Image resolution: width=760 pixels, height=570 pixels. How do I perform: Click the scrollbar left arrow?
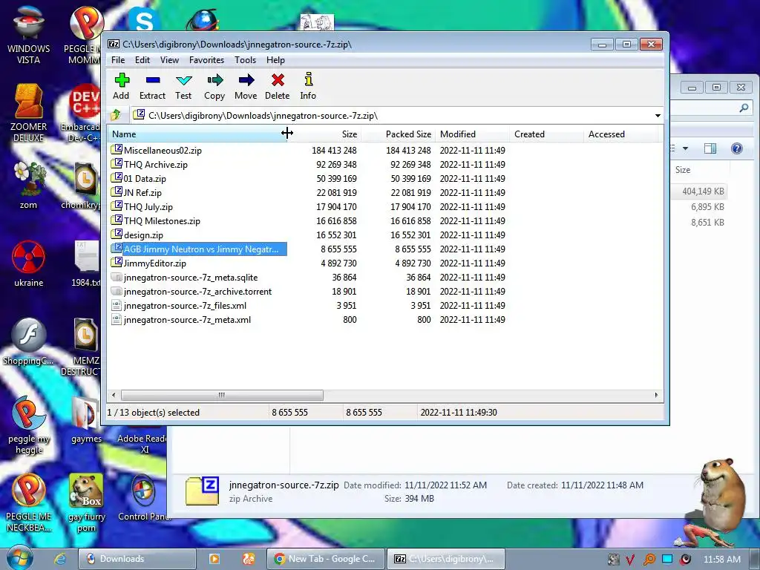(x=114, y=395)
